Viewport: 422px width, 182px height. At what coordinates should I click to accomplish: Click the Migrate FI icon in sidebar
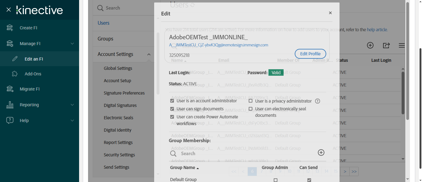pos(10,89)
